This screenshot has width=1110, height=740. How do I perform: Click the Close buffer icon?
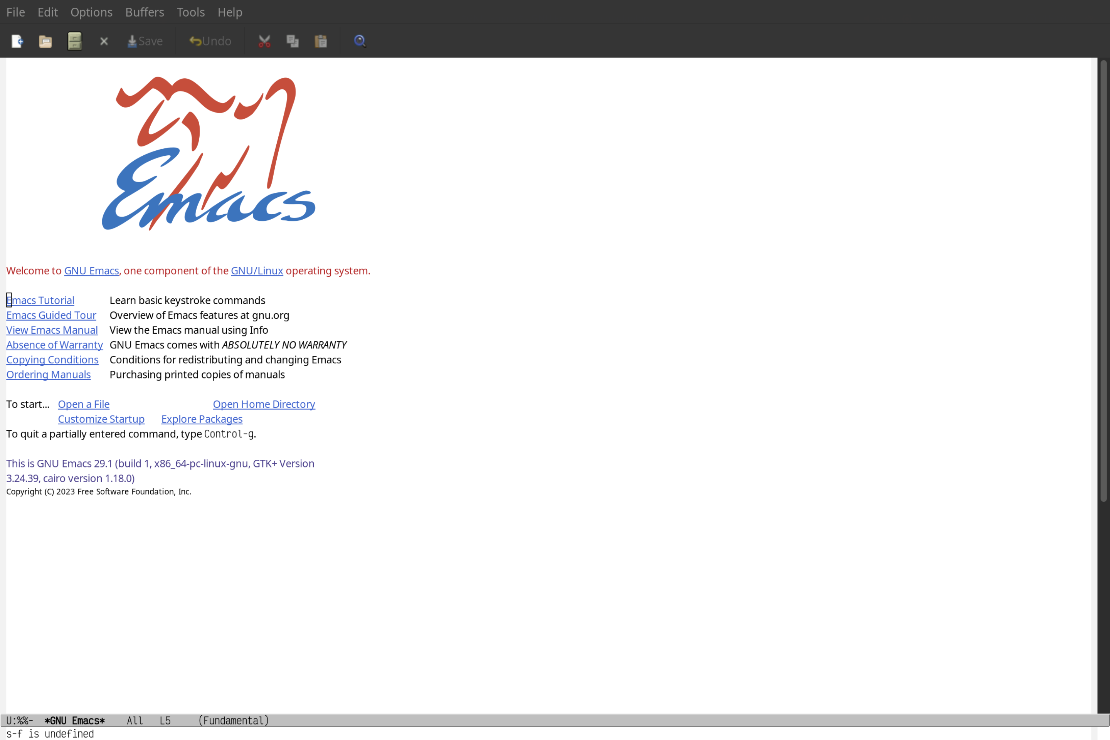pos(103,40)
